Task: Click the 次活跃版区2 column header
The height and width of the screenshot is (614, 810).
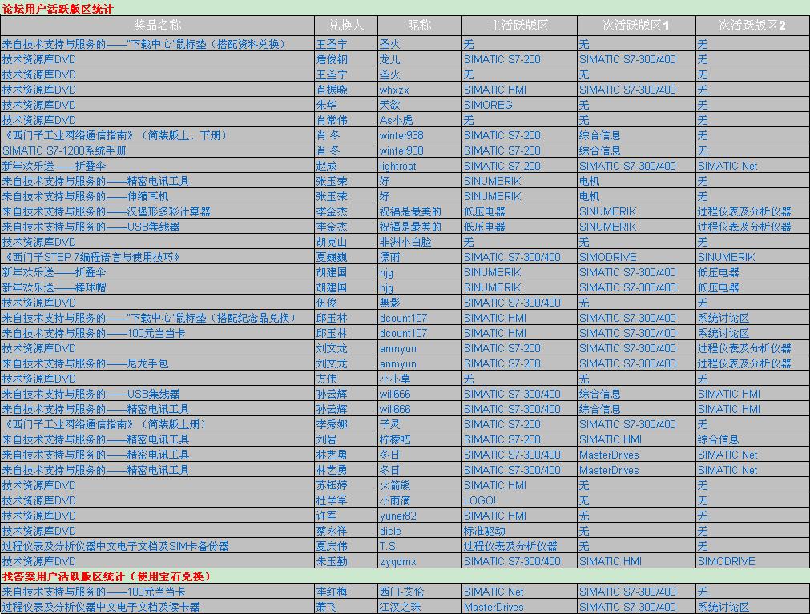Action: pyautogui.click(x=752, y=26)
